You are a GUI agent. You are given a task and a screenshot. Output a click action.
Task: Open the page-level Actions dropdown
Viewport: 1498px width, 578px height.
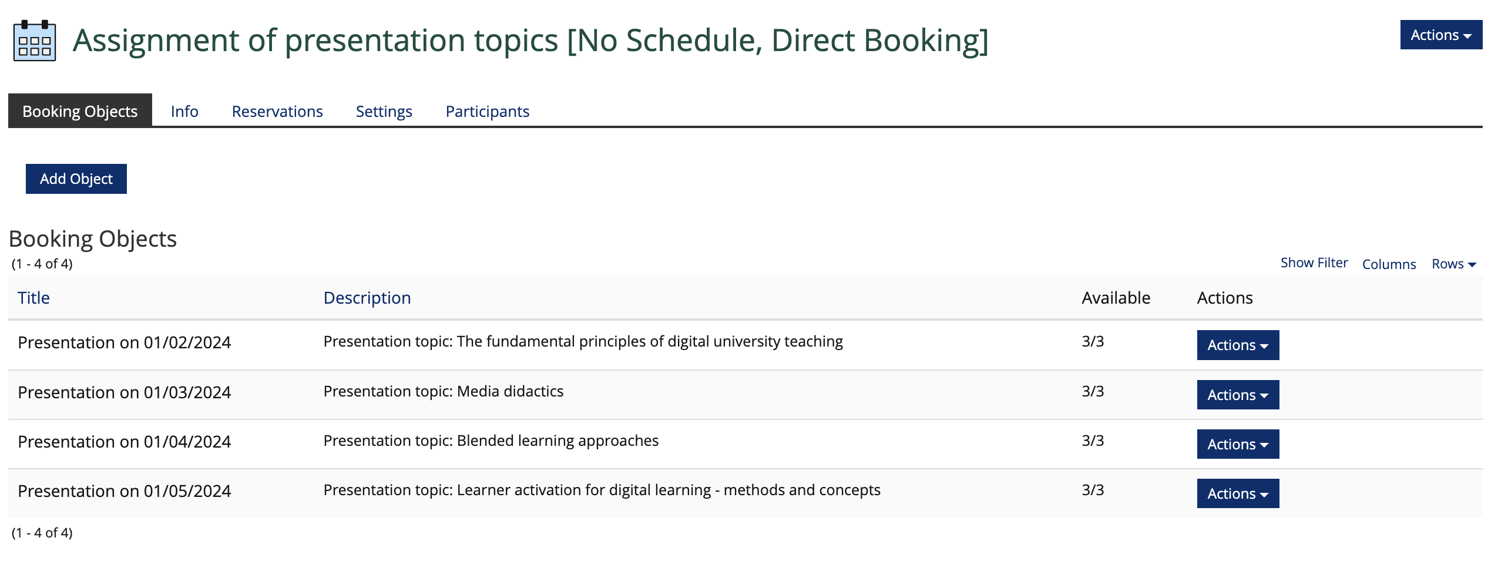(1440, 35)
